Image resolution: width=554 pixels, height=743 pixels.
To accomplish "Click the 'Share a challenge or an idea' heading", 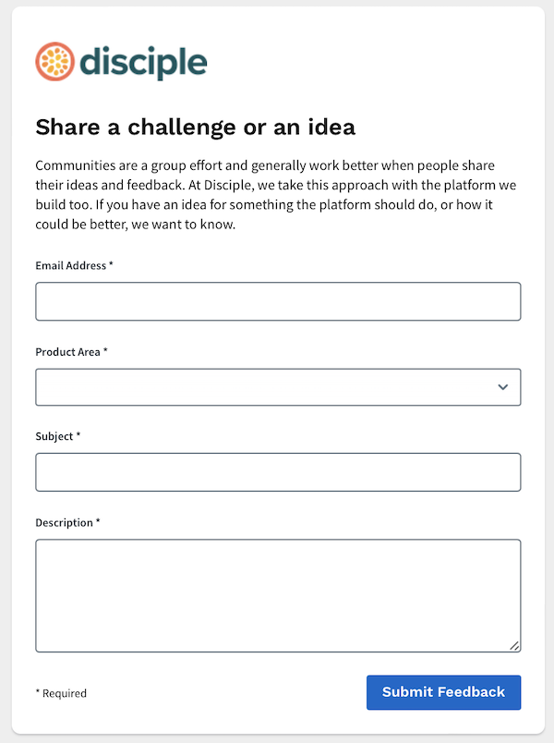I will (195, 127).
